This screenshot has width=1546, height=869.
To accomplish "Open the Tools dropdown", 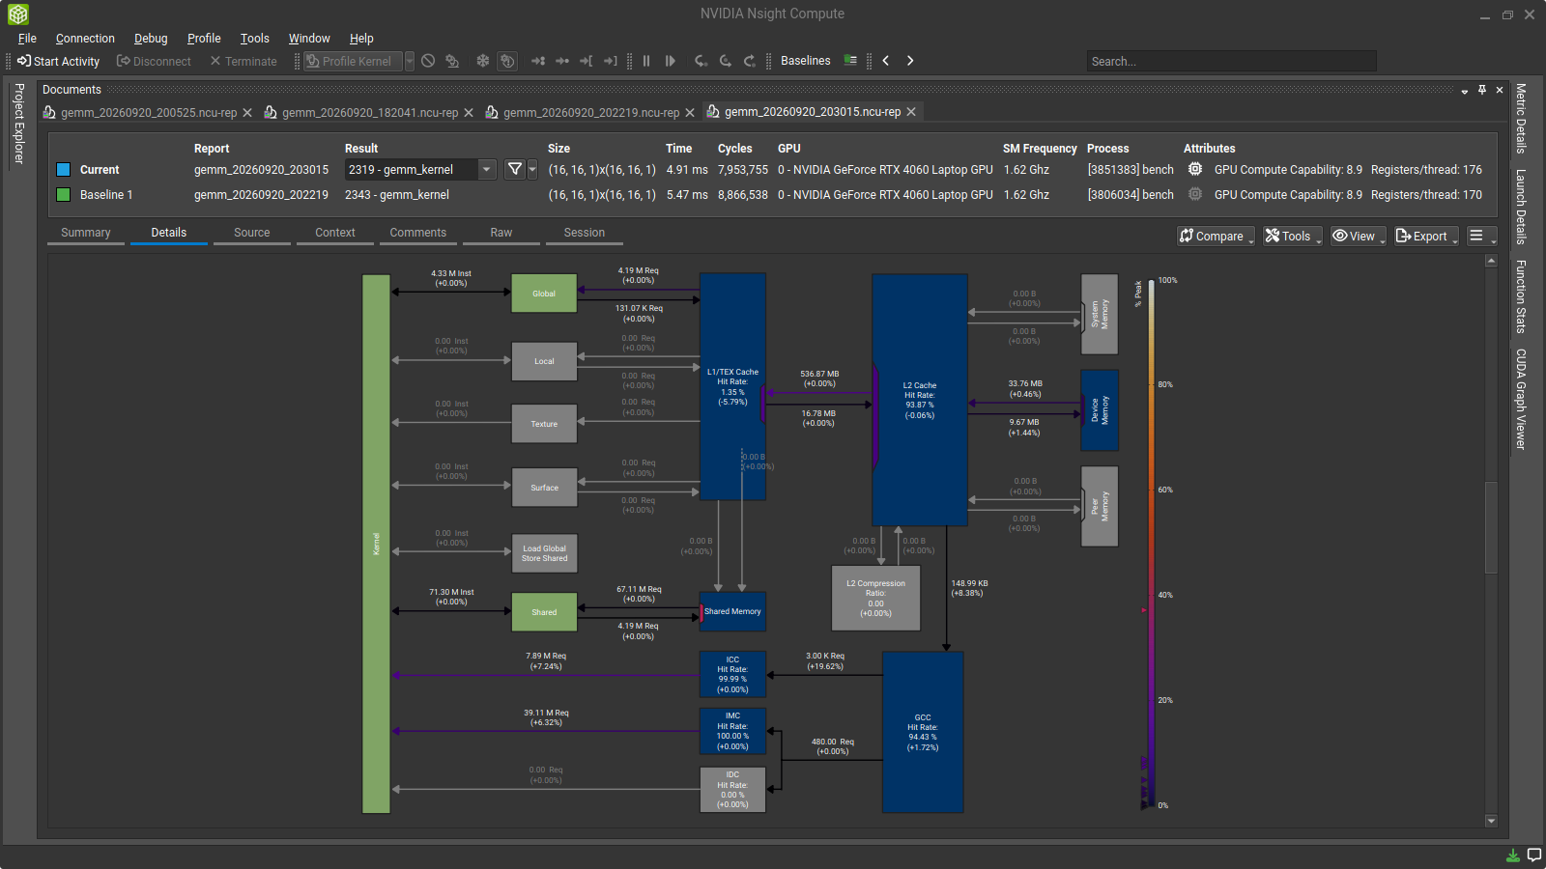I will pos(1293,237).
